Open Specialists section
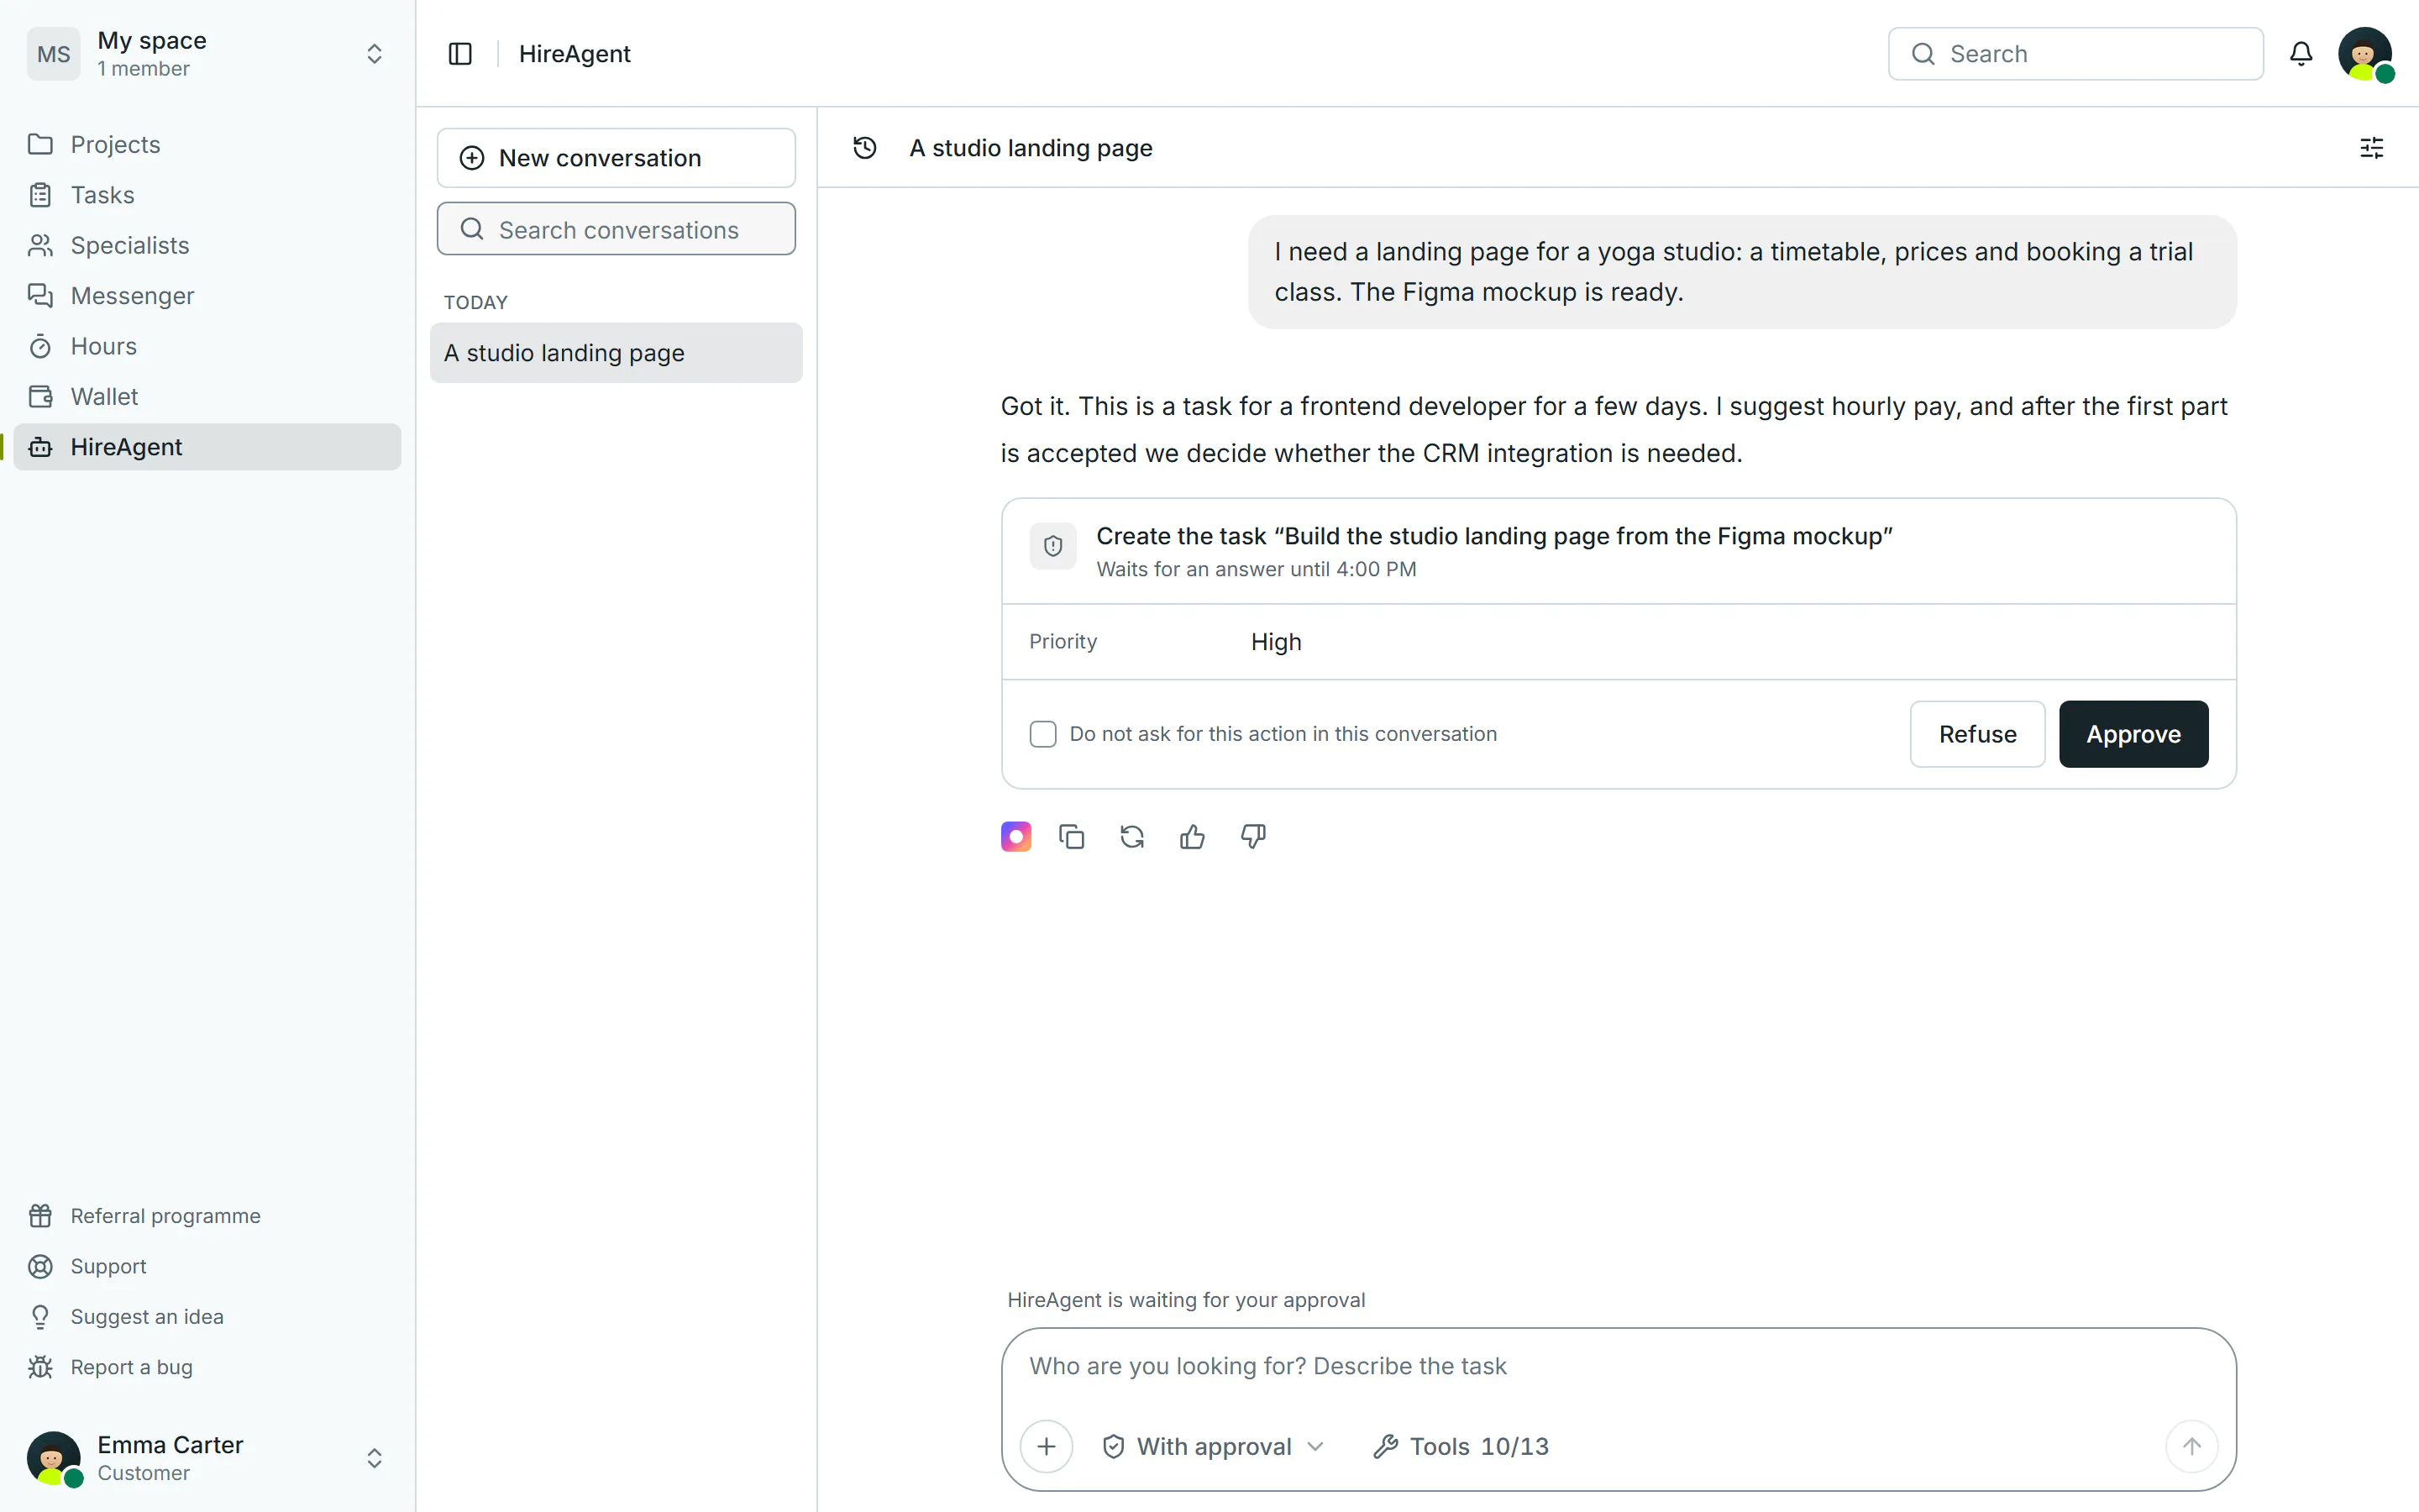The height and width of the screenshot is (1512, 2419). [207, 245]
